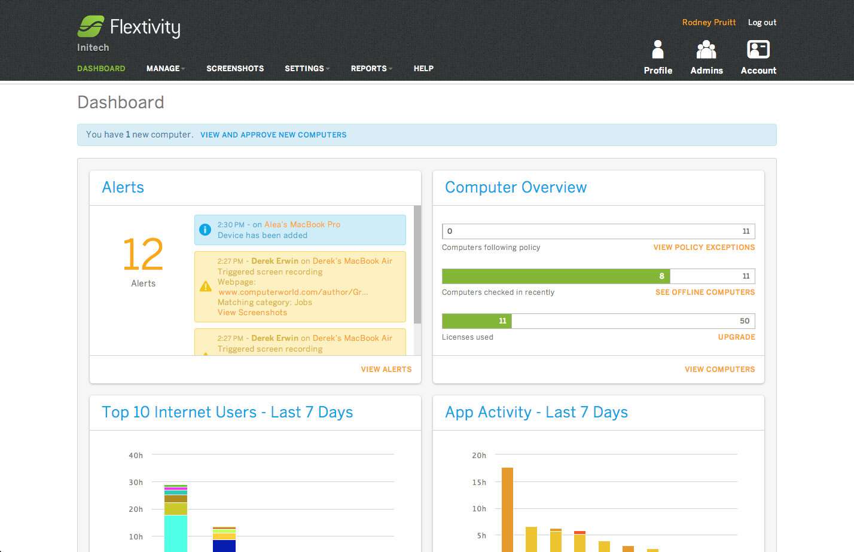Image resolution: width=854 pixels, height=552 pixels.
Task: Open VIEW COMPUTERS in Computer Overview
Action: tap(719, 369)
